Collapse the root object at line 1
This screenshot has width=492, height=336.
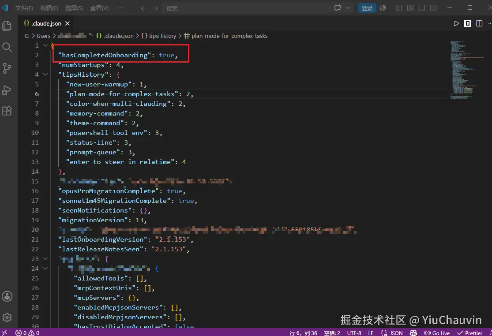pos(45,45)
